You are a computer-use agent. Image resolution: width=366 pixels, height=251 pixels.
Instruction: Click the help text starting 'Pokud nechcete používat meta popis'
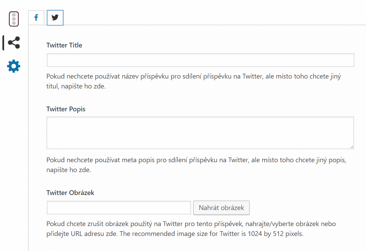click(196, 165)
